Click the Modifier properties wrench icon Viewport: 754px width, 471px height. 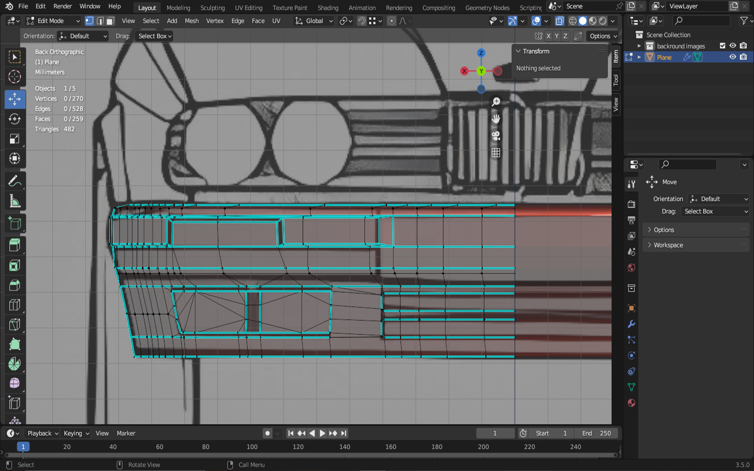click(x=631, y=324)
